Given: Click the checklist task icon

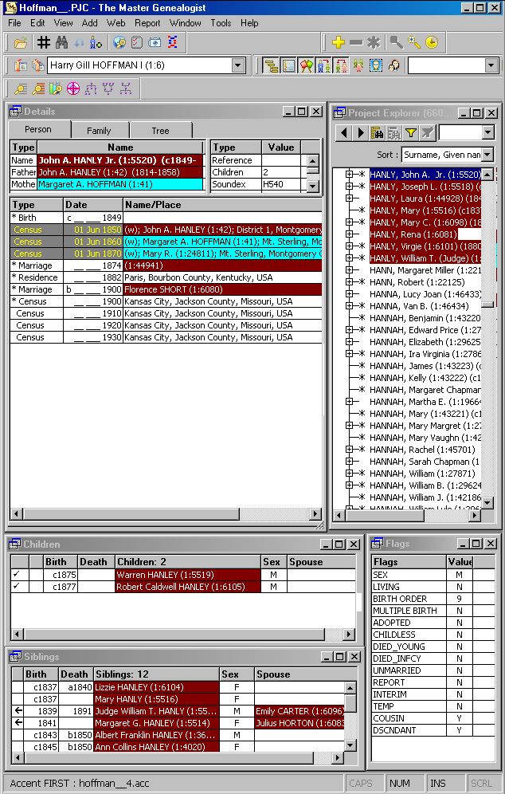Looking at the screenshot, I should [137, 42].
